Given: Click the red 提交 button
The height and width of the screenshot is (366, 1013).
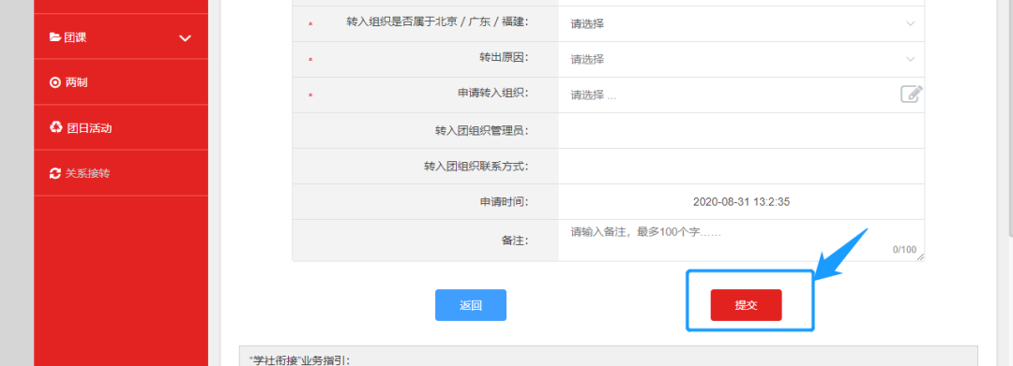Looking at the screenshot, I should click(747, 305).
